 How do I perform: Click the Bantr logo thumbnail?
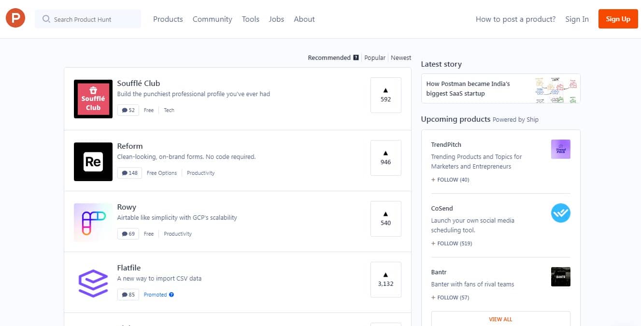click(x=561, y=277)
